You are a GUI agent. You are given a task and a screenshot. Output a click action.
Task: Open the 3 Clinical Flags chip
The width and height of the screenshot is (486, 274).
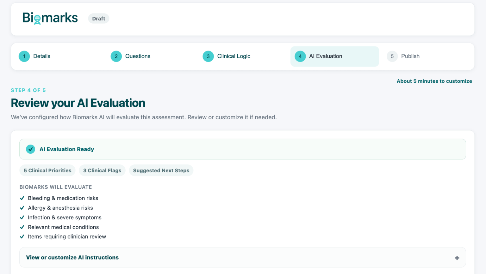(x=102, y=170)
